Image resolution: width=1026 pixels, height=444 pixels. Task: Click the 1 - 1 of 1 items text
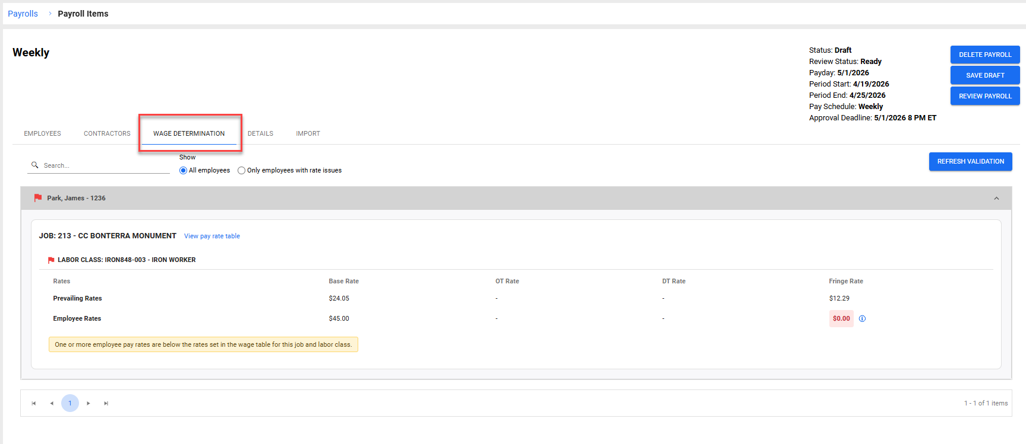[x=986, y=403]
